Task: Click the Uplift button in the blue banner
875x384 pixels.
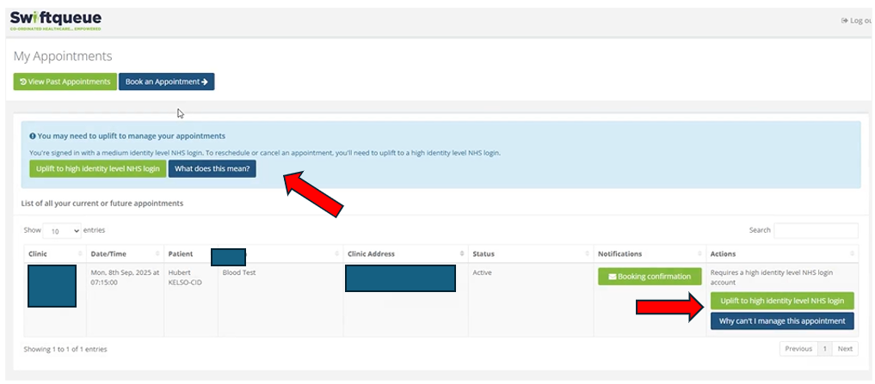Action: coord(97,168)
